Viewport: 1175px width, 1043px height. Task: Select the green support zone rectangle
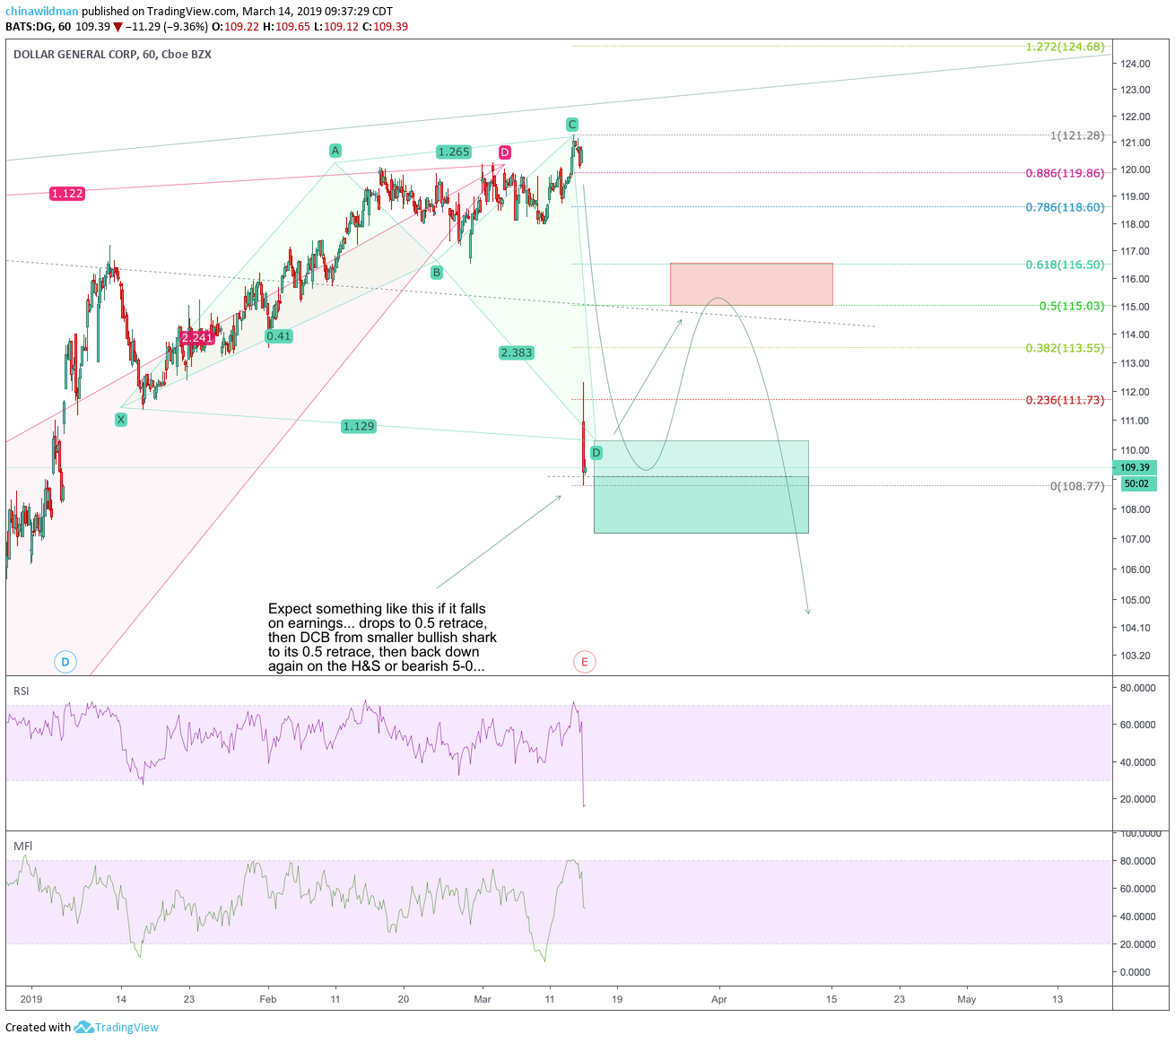(701, 487)
